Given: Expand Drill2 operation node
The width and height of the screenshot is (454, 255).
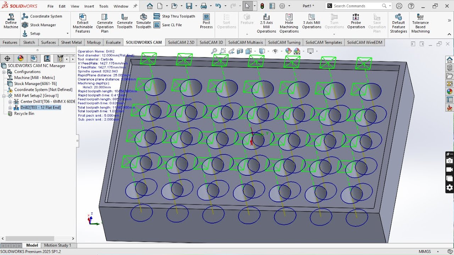Looking at the screenshot, I should [10, 108].
